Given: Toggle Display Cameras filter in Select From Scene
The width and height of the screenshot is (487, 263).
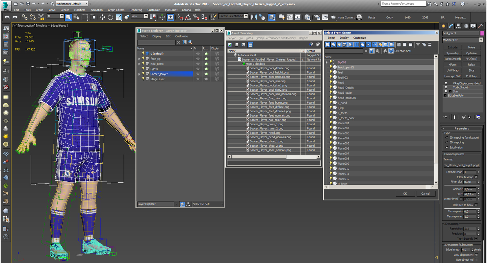Looking at the screenshot, I should 345,45.
